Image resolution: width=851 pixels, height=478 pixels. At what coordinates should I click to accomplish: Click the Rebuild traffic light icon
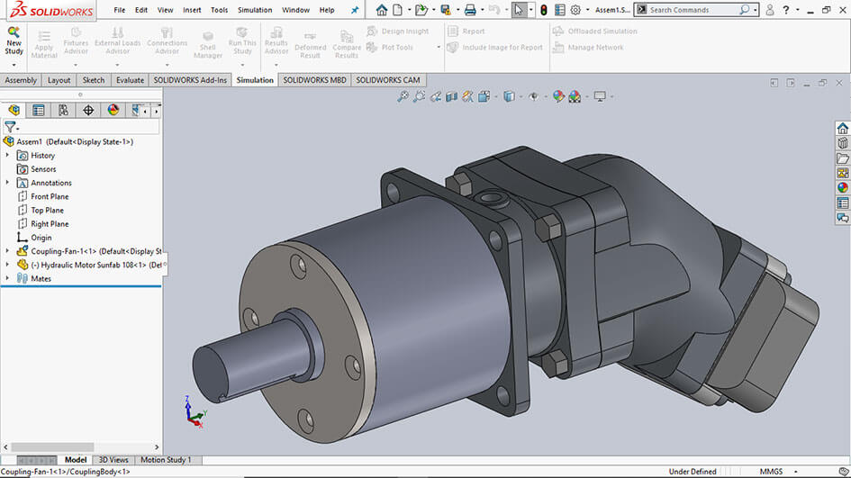click(543, 10)
